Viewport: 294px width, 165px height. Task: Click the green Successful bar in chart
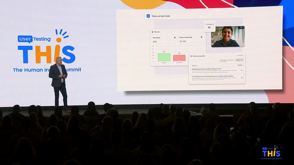[x=164, y=57]
